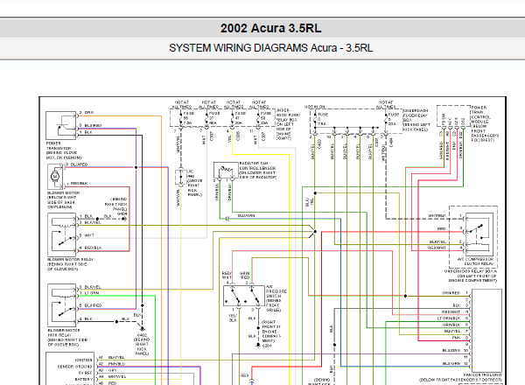This screenshot has height=385, width=525.
Task: Select the Blower Motor Relay caption
Action: pos(70,264)
